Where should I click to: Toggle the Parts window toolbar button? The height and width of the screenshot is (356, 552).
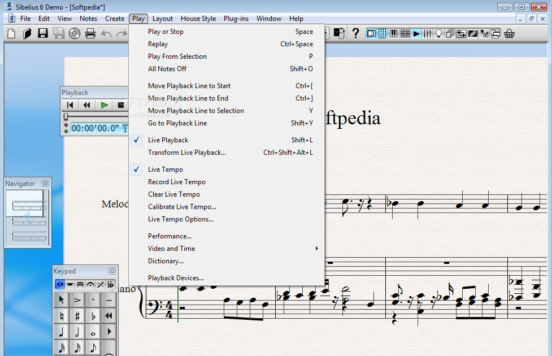click(450, 34)
